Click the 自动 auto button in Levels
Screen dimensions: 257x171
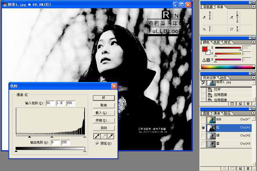point(104,128)
